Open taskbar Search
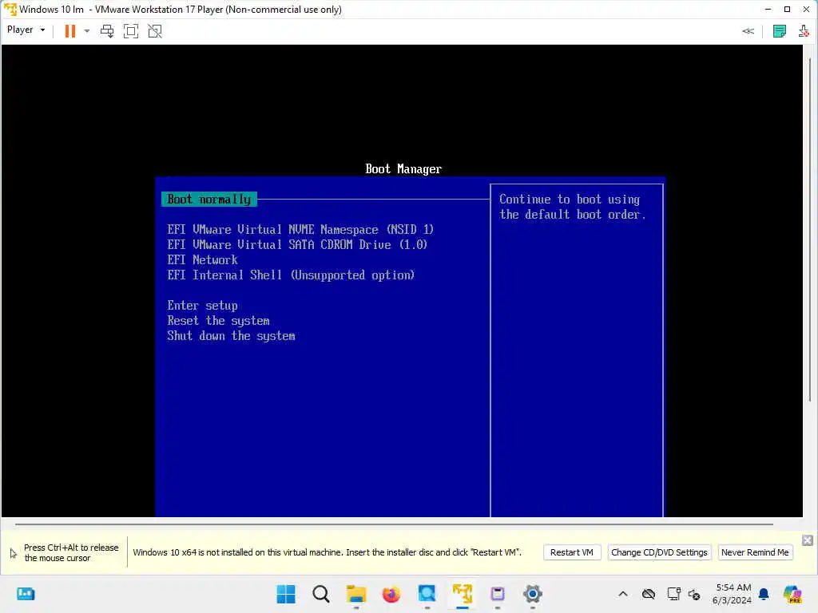 point(321,594)
